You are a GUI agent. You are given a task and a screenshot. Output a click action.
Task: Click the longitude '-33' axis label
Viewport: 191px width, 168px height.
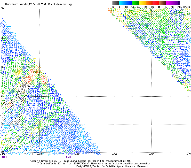pos(152,154)
